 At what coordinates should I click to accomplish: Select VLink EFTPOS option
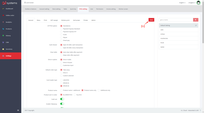click(x=61, y=34)
